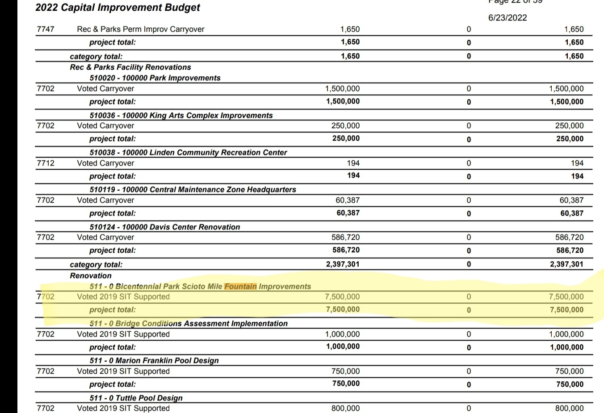Click 'Voted Carryover' under Central Maintenance Zone Headquarters
The width and height of the screenshot is (604, 413).
click(x=105, y=200)
